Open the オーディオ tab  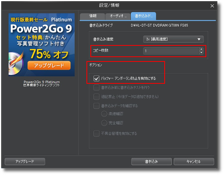(x=118, y=16)
